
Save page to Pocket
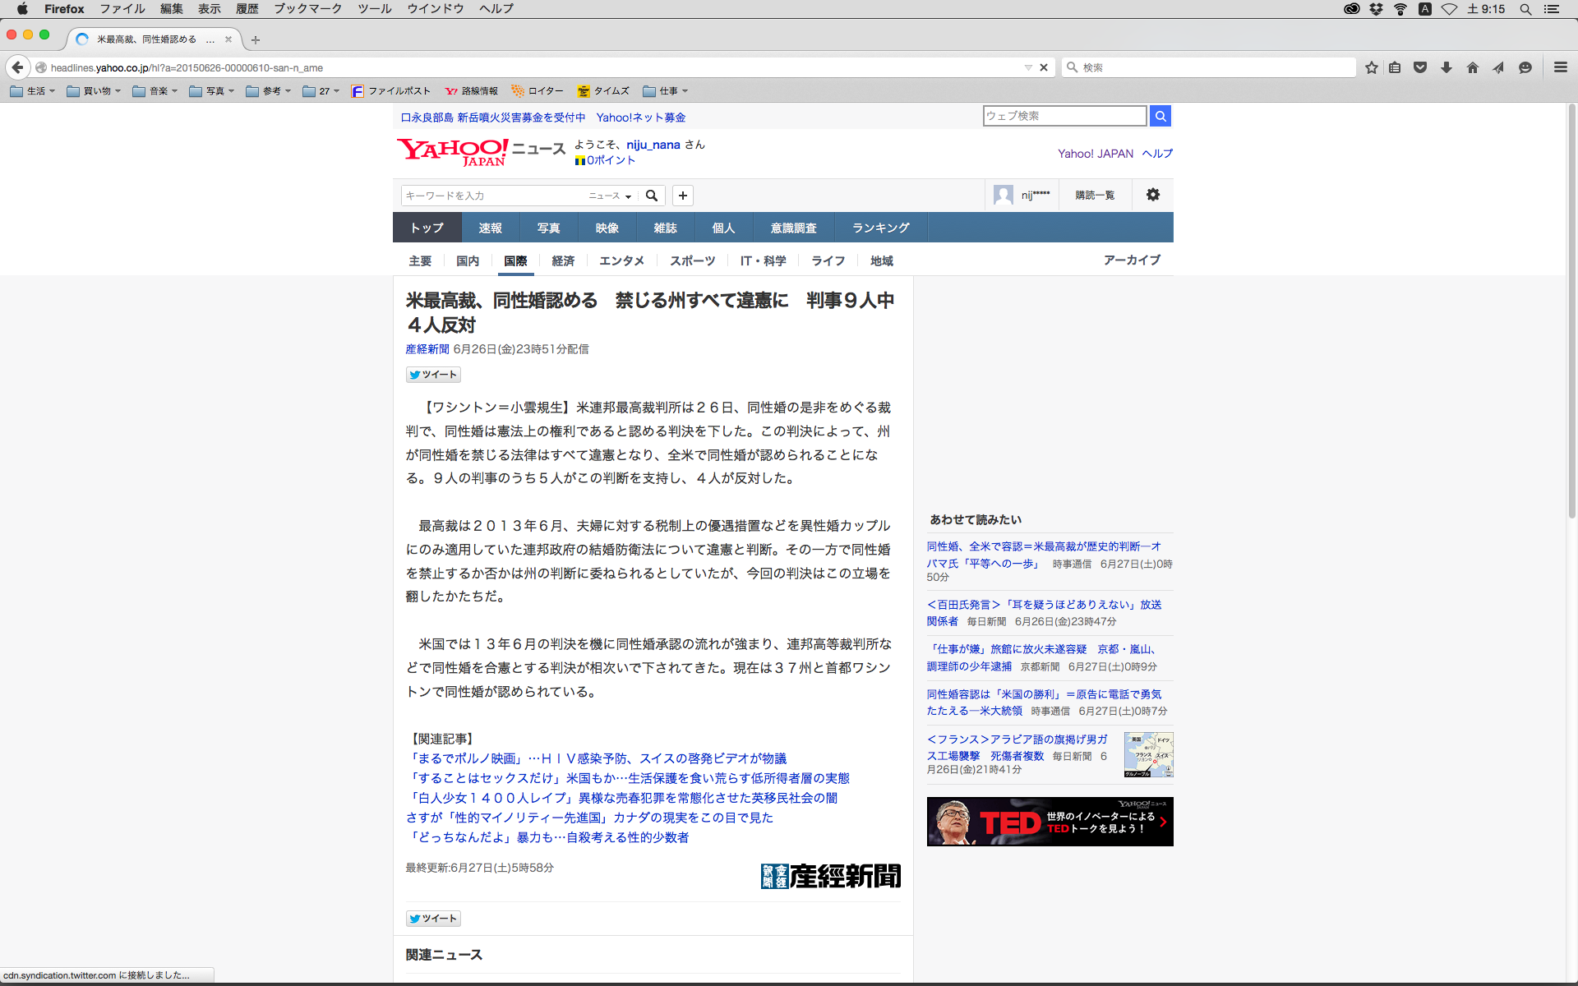click(x=1420, y=67)
